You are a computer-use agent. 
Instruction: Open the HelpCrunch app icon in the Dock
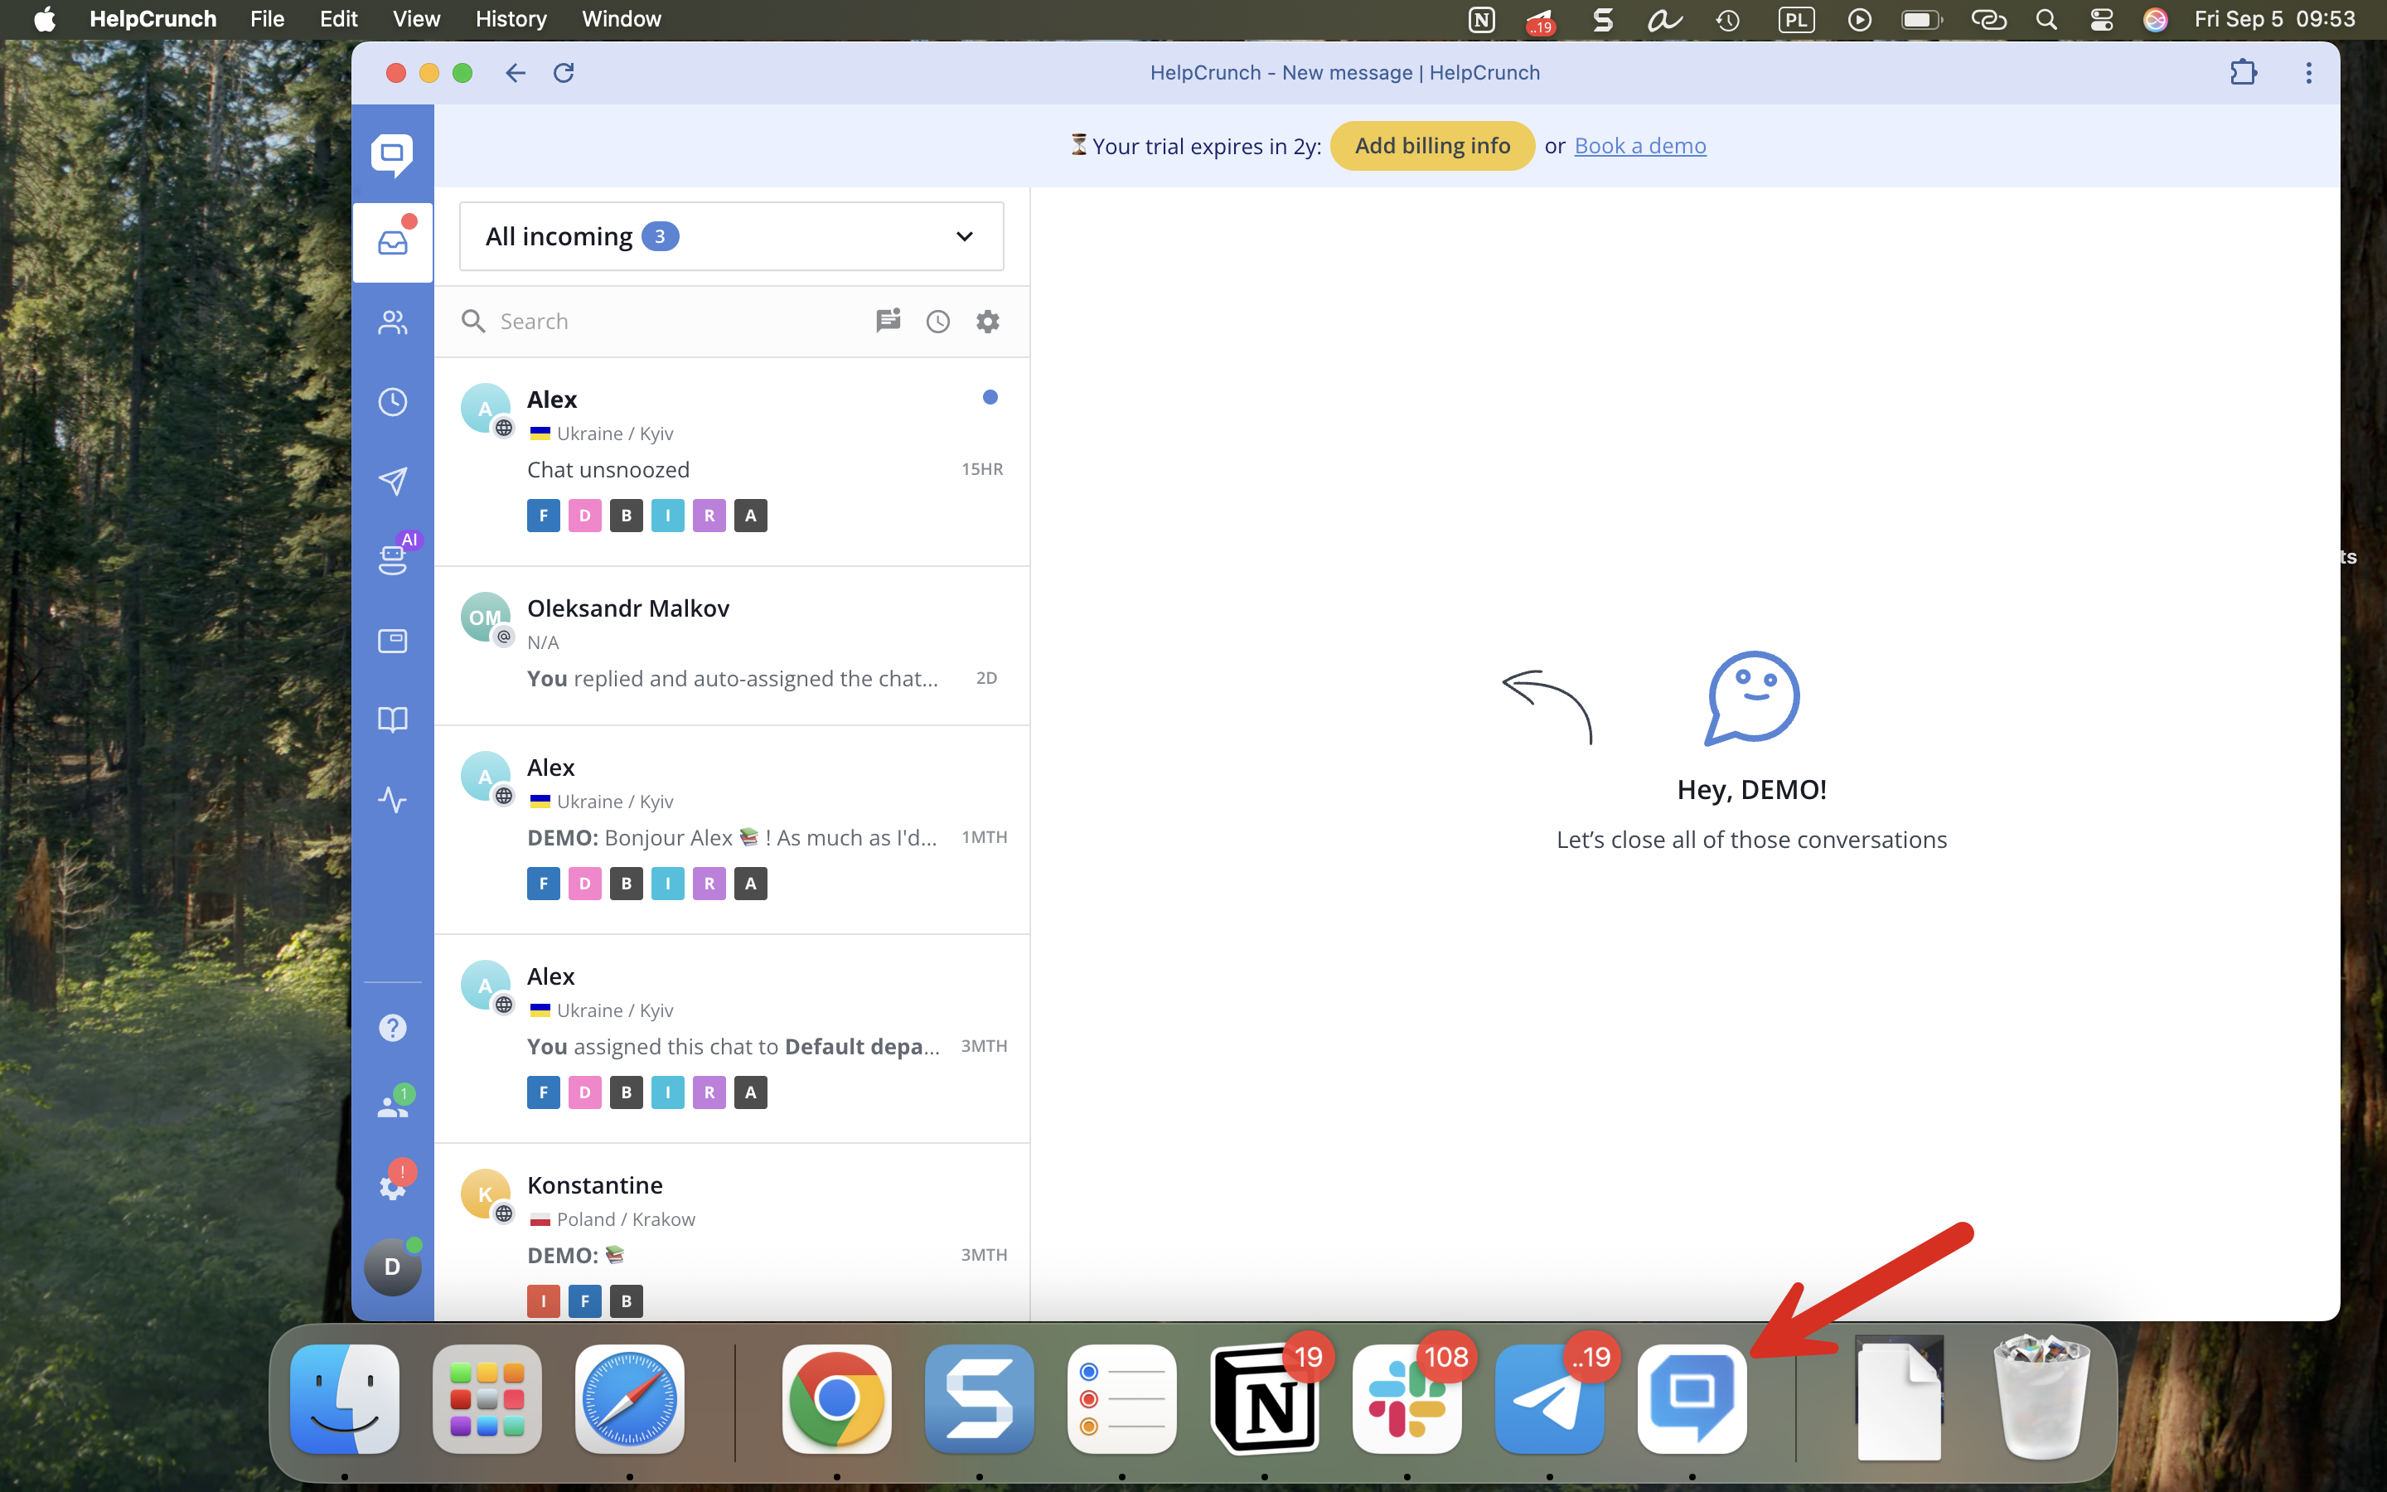coord(1692,1399)
